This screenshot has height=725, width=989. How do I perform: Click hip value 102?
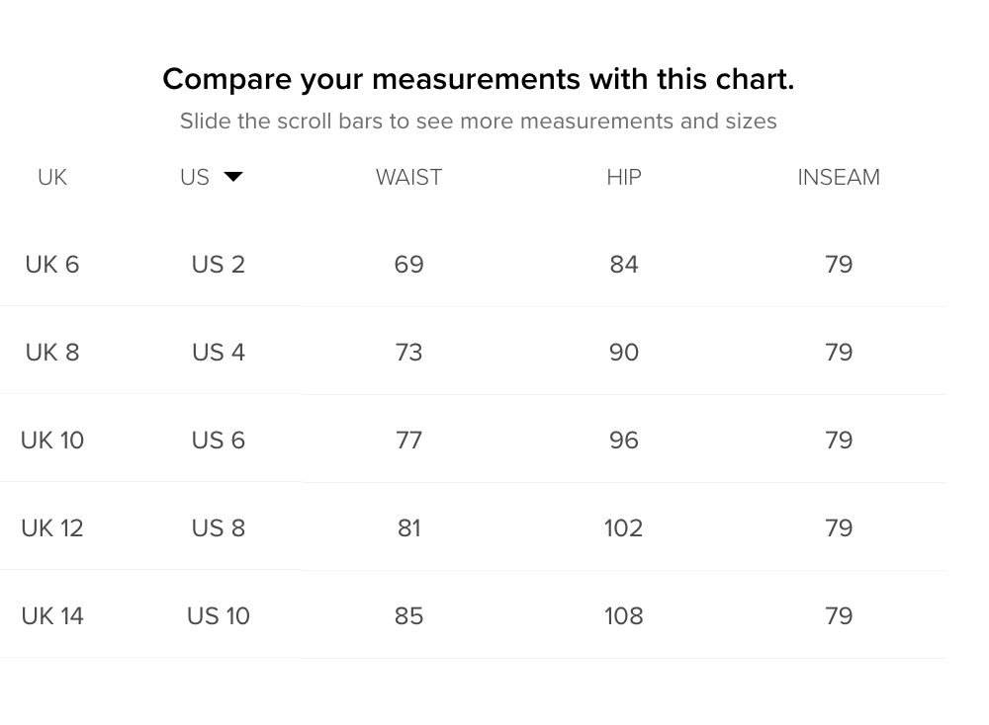624,527
